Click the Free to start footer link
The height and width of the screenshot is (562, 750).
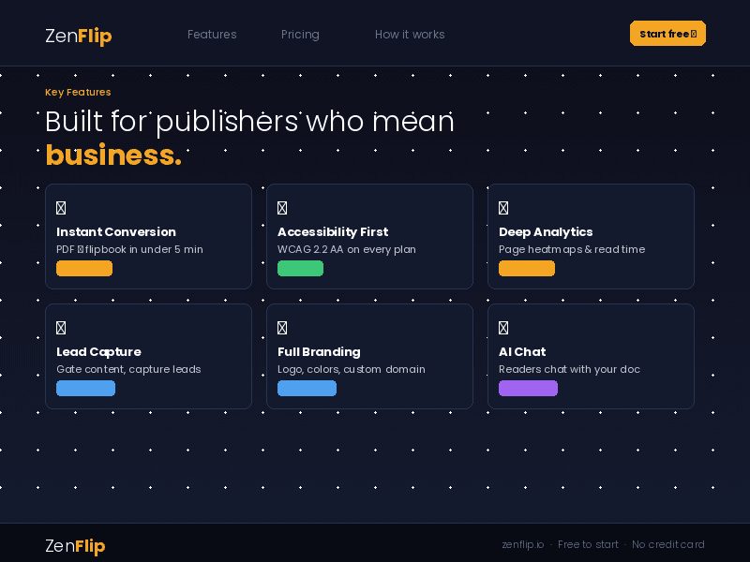coord(588,544)
